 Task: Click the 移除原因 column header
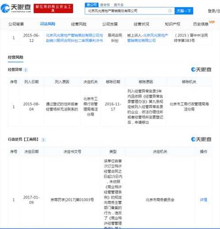pos(145,82)
